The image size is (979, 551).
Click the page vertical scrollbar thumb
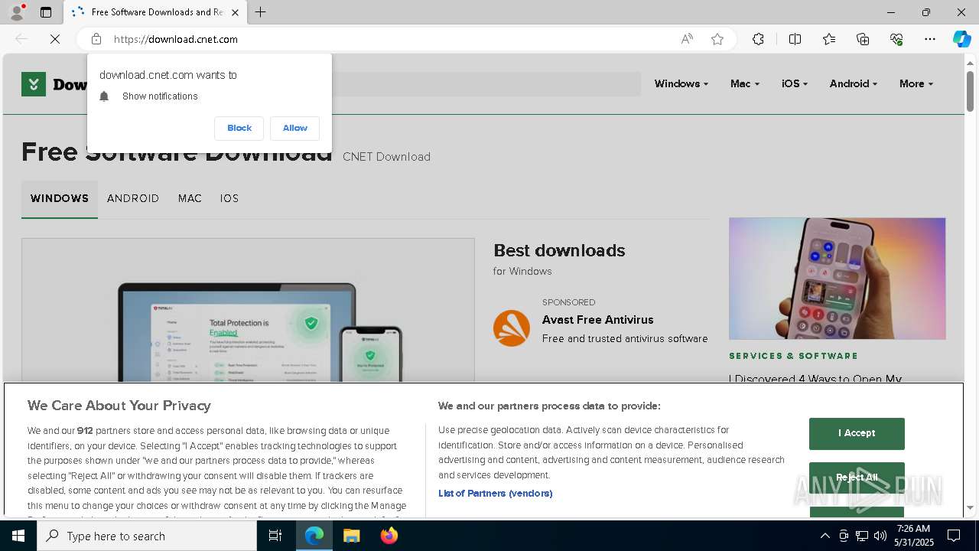tap(970, 92)
